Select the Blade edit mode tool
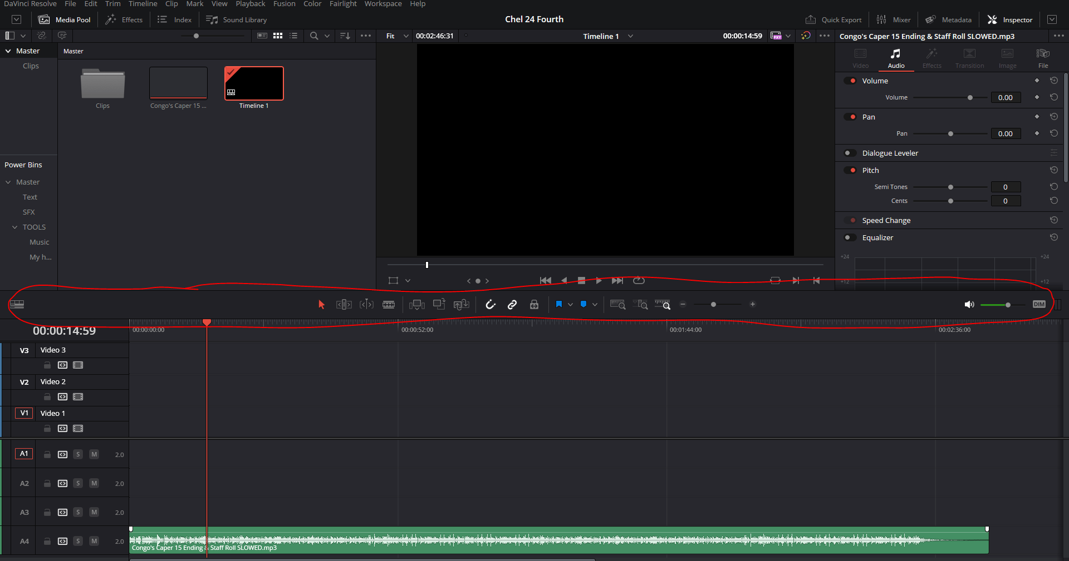1069x561 pixels. click(x=389, y=304)
